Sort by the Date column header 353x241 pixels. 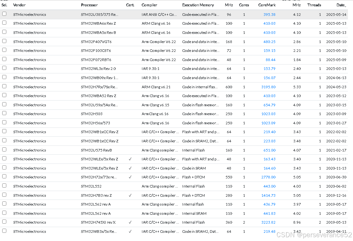pos(341,5)
